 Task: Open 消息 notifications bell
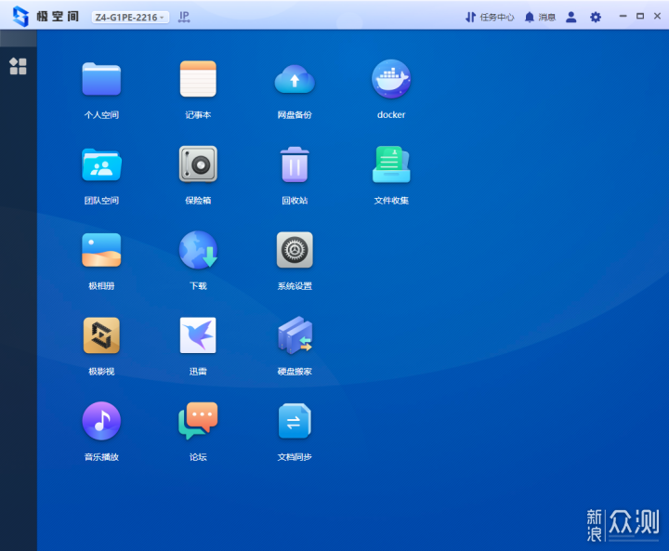pyautogui.click(x=540, y=17)
